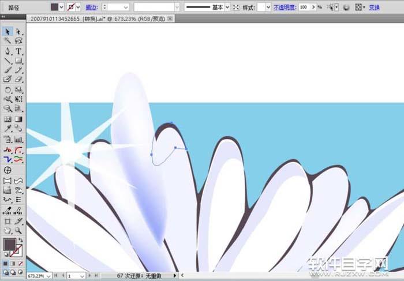Click the 描边 stroke panel link
The height and width of the screenshot is (281, 404).
coord(91,7)
